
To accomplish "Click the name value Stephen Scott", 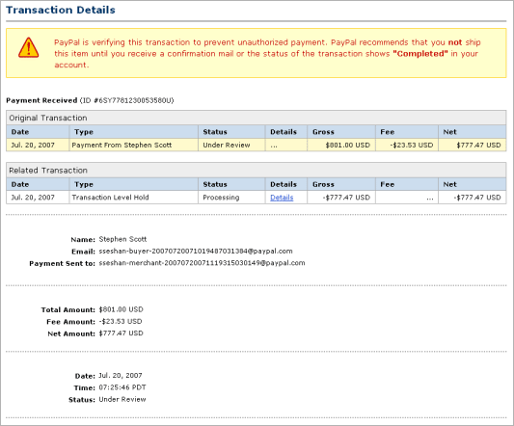I will point(122,239).
